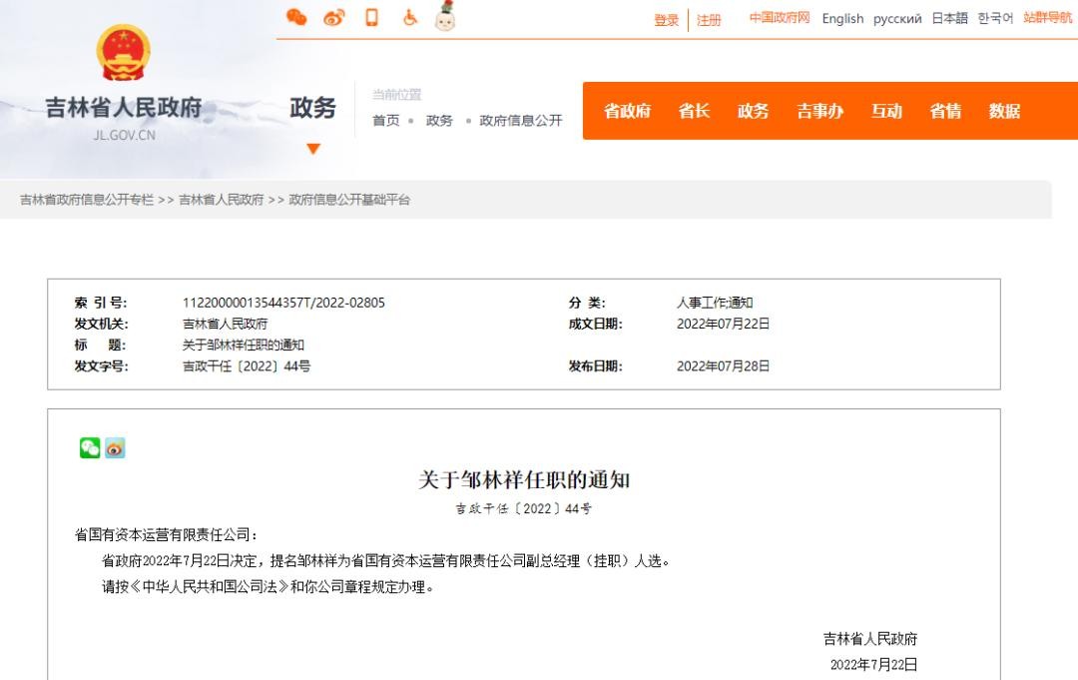Open 政府信息公开基础平台 breadcrumb link
Viewport: 1078px width, 680px height.
point(349,200)
